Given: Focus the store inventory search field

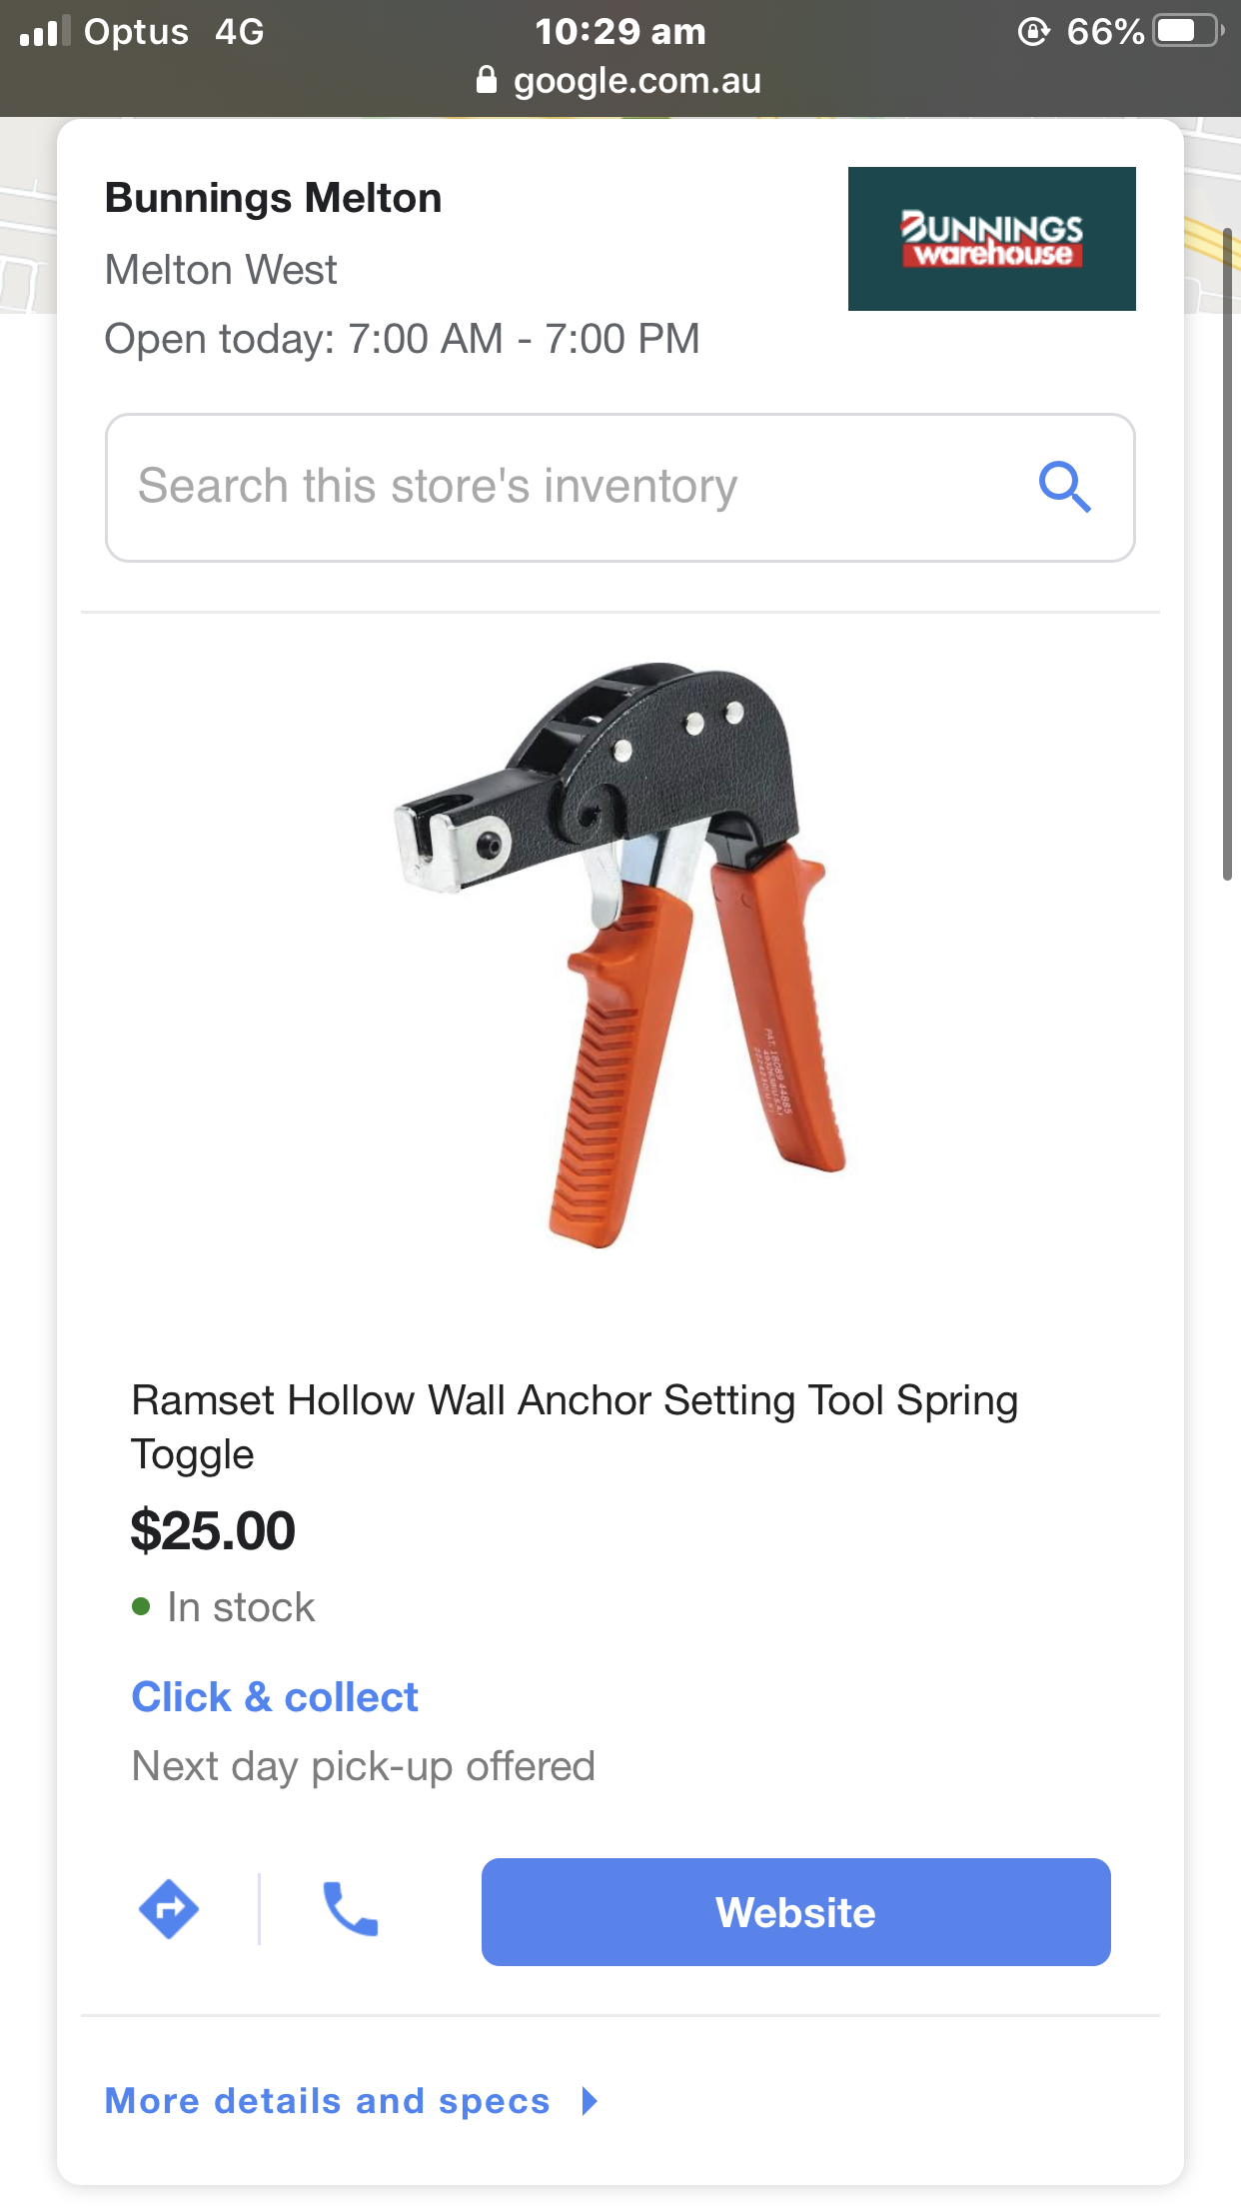Looking at the screenshot, I should point(560,487).
